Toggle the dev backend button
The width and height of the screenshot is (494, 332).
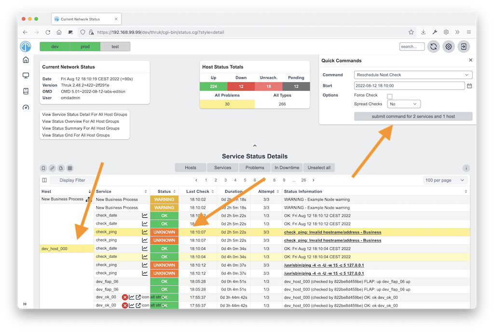(x=55, y=47)
